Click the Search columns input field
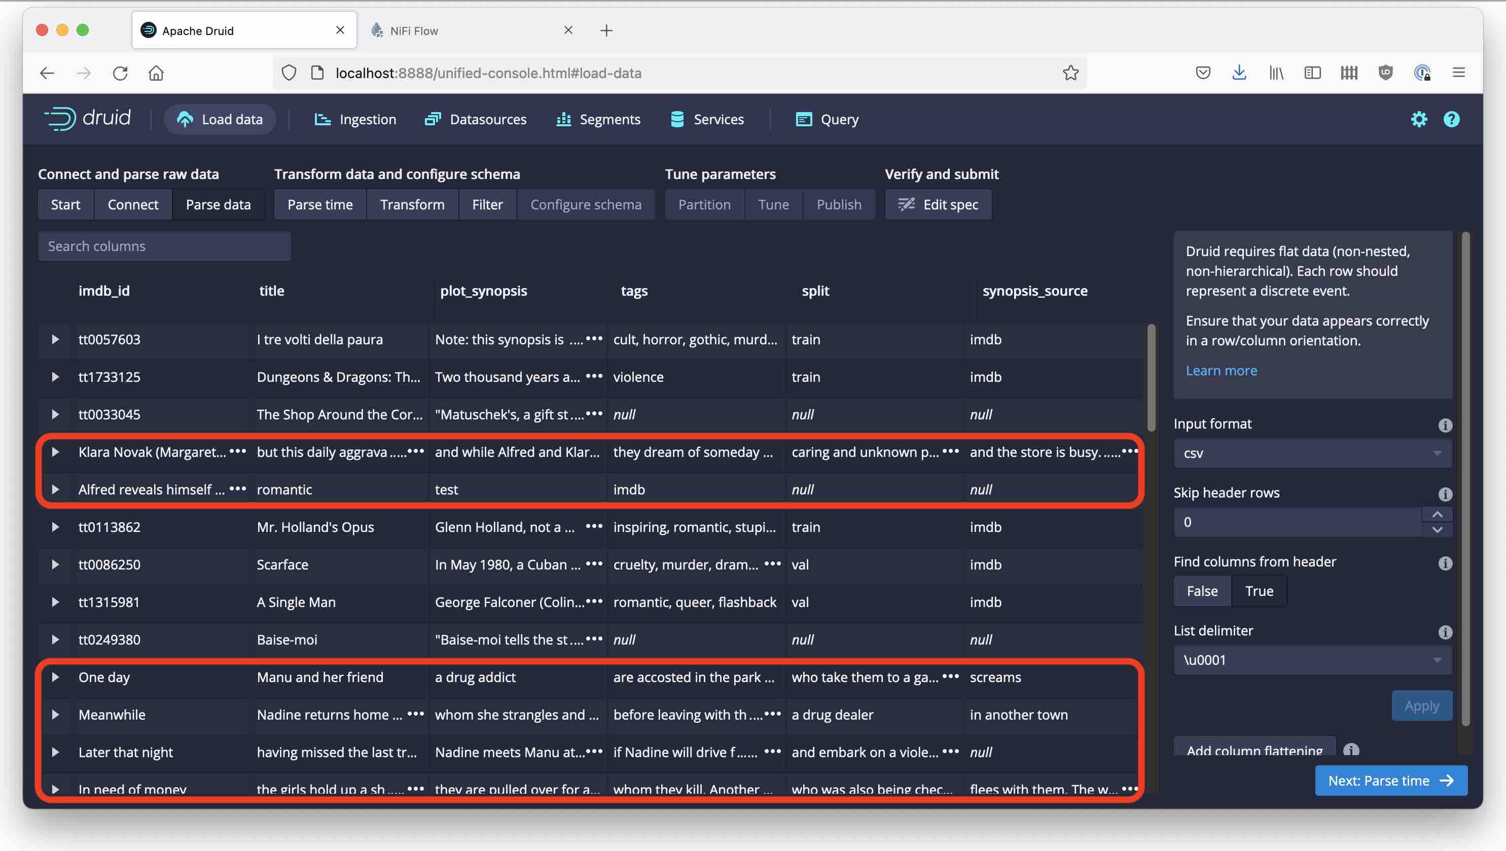Screen dimensions: 1506x851 (x=164, y=246)
